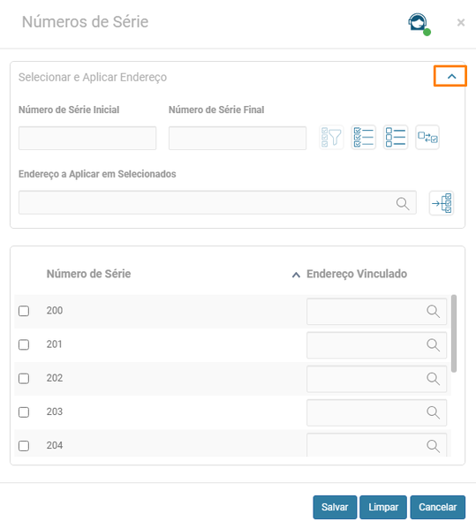The width and height of the screenshot is (476, 529).
Task: Click the Limpar button
Action: [383, 507]
